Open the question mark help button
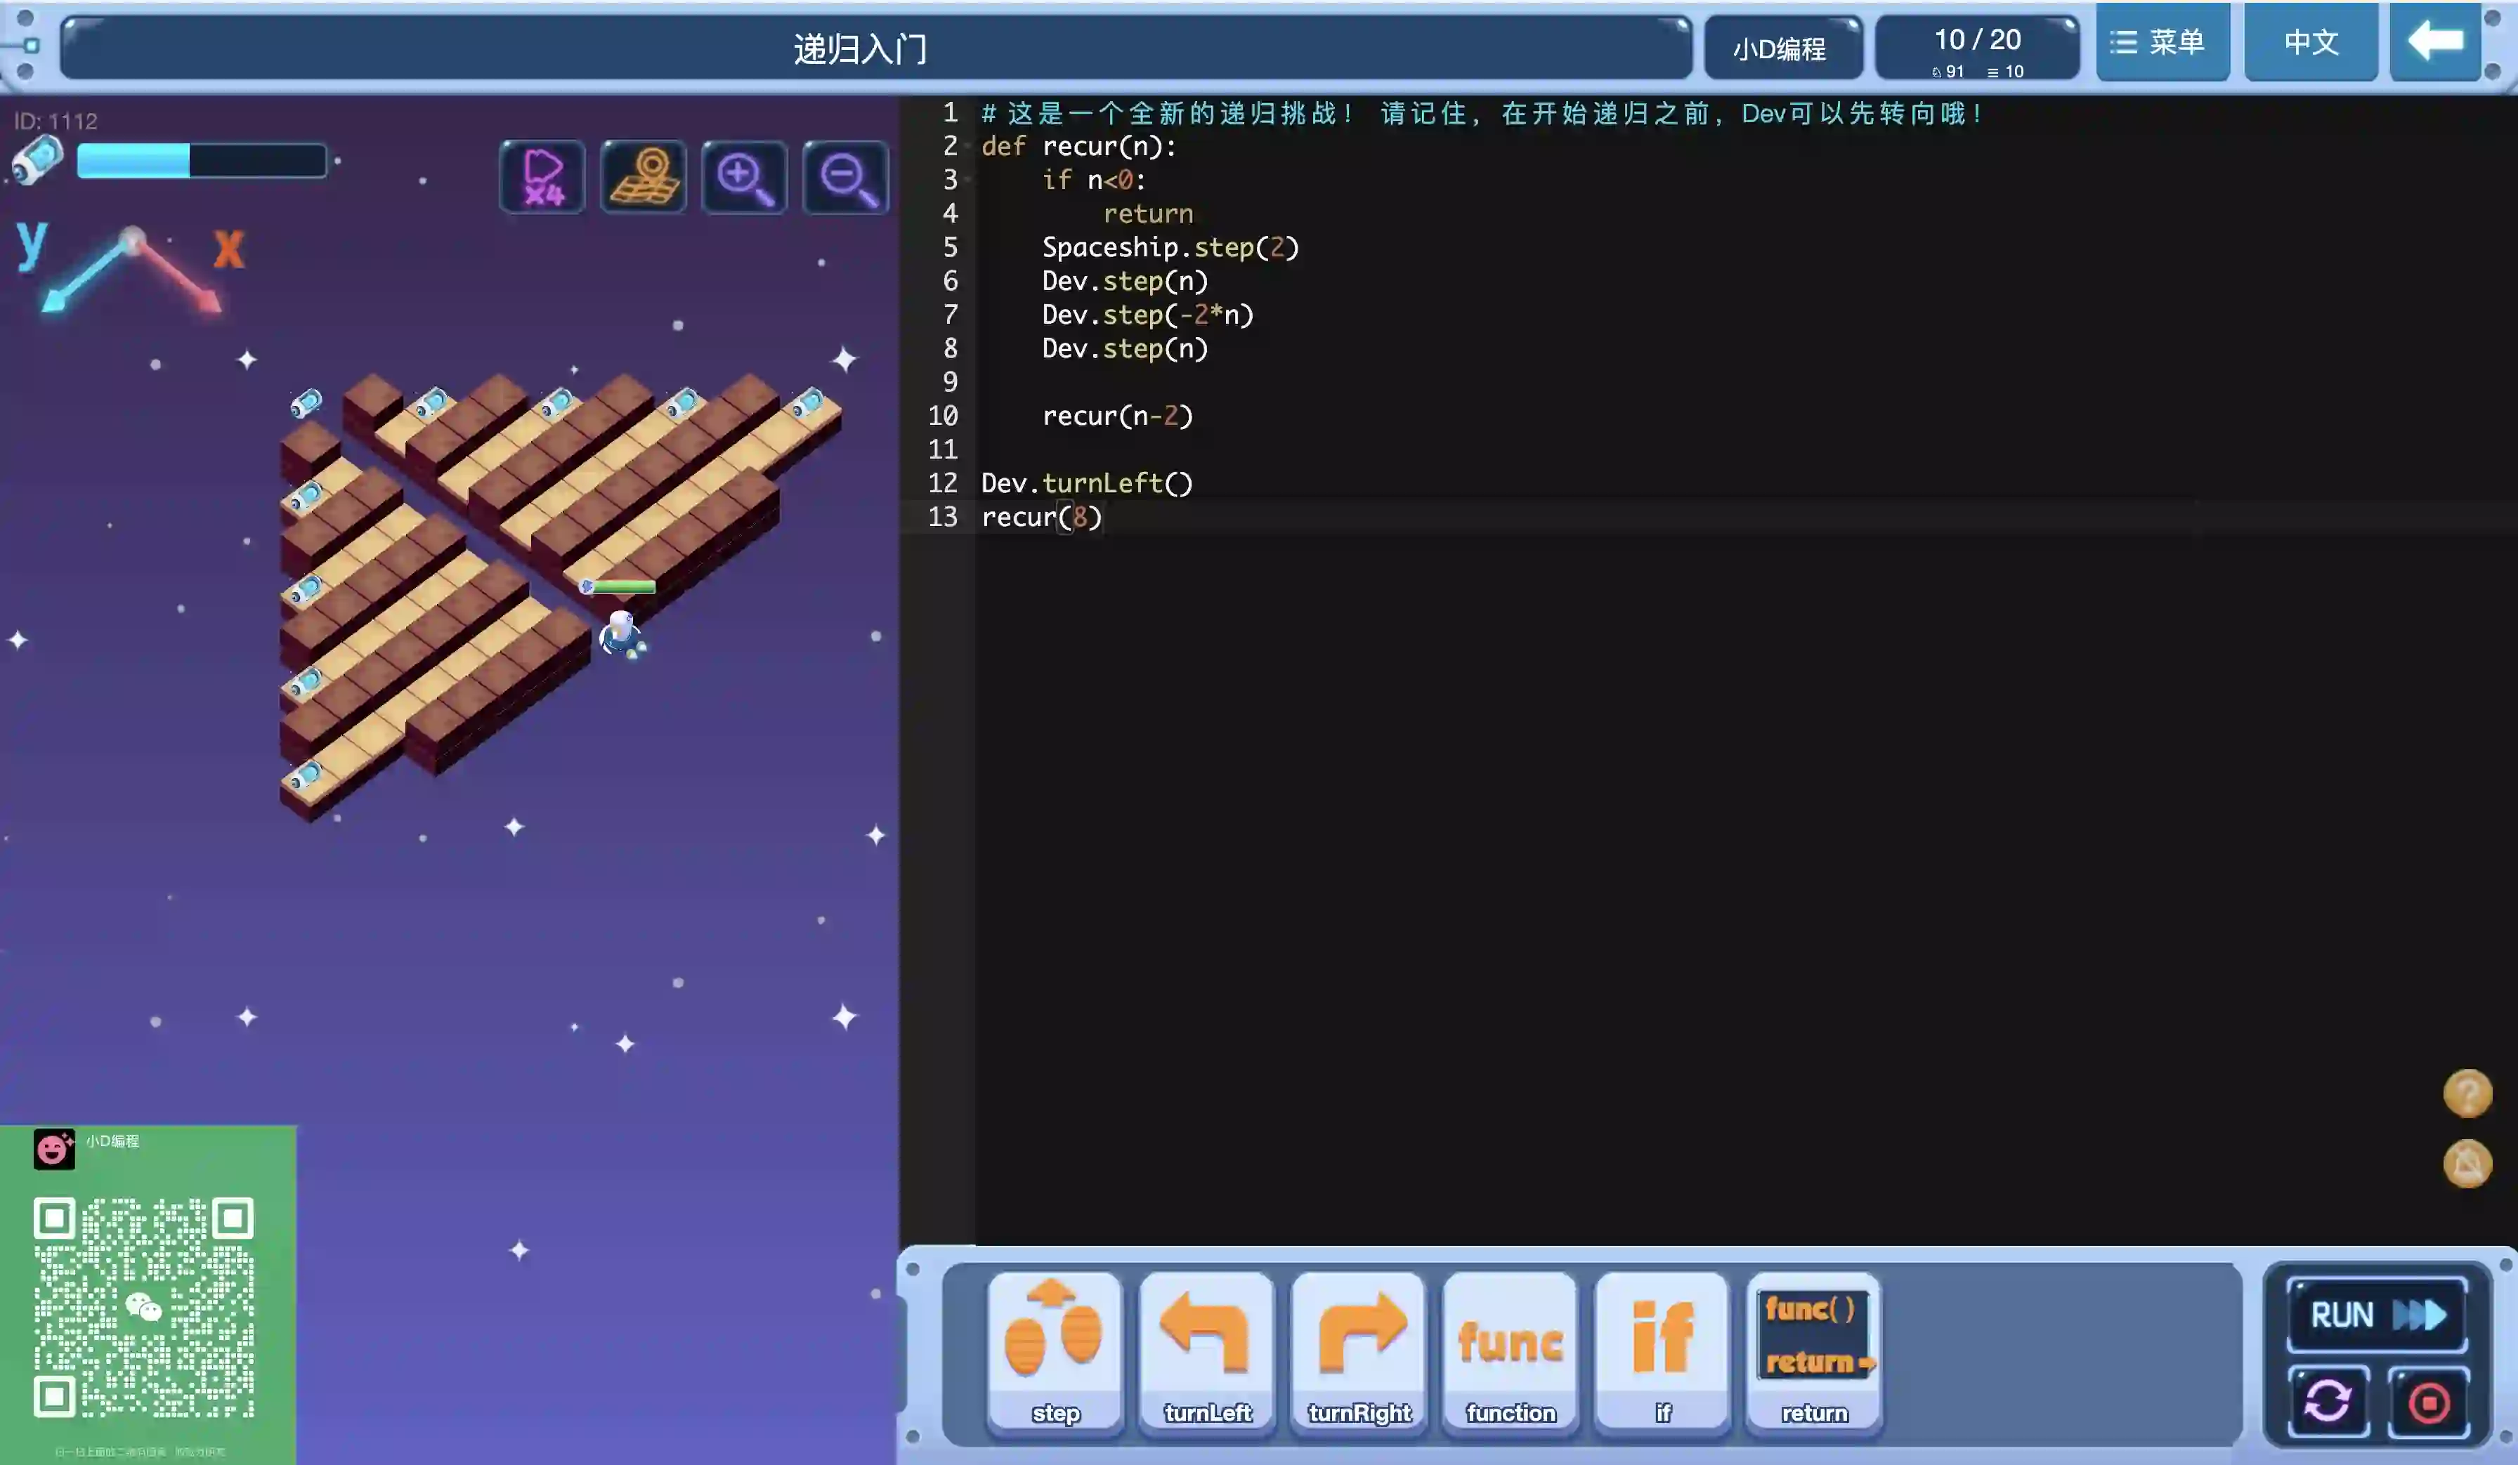Screen dimensions: 2518x1465 (2467, 1093)
